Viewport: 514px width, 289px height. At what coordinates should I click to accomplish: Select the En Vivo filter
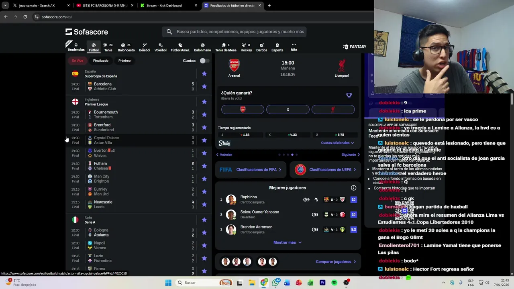click(x=78, y=61)
